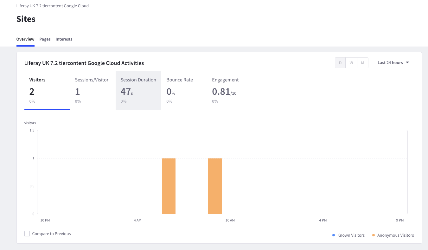Screen dimensions: 428x250
Task: Choose the M (month) interval button
Action: [x=363, y=63]
